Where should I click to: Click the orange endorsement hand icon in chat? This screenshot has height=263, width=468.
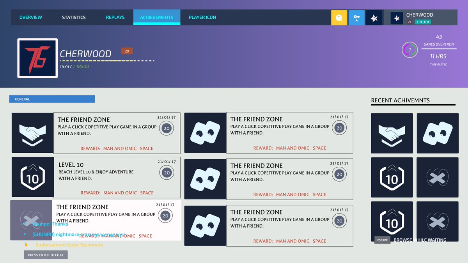[26, 245]
